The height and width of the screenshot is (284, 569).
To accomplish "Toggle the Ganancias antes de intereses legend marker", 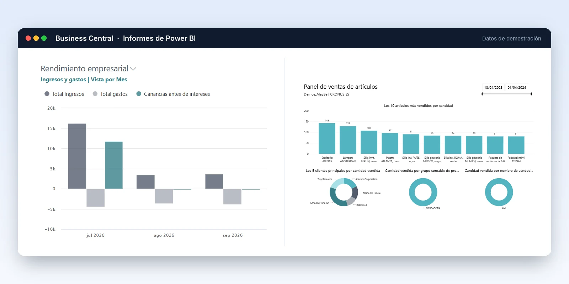I will coord(139,94).
